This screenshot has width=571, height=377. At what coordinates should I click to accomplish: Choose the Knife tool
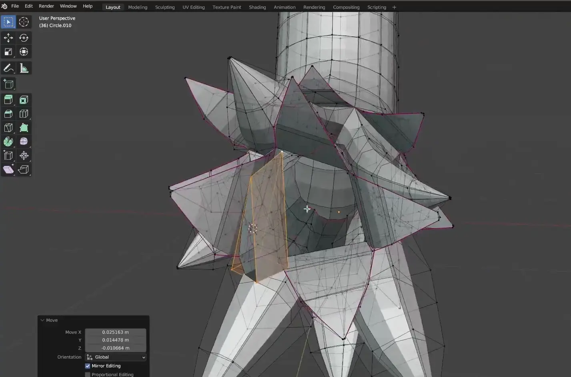tap(8, 128)
